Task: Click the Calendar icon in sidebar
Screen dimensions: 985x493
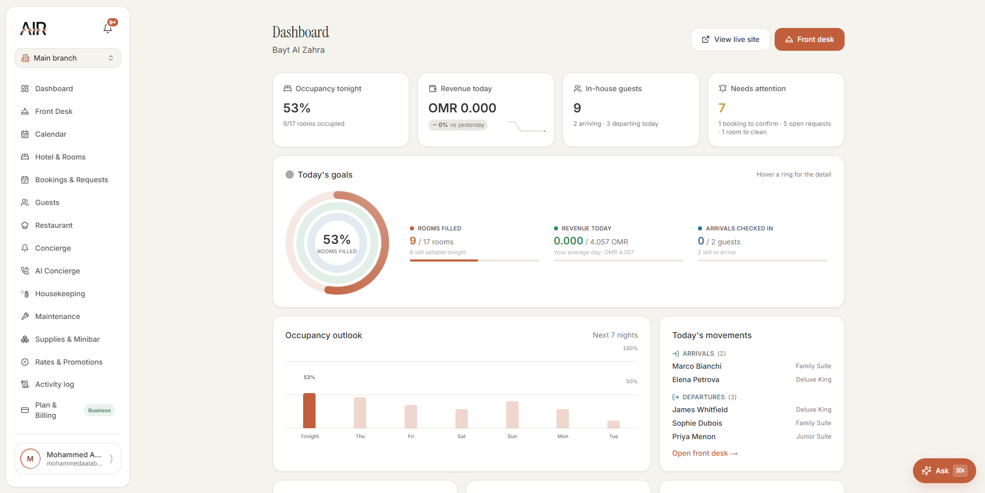Action: click(25, 134)
